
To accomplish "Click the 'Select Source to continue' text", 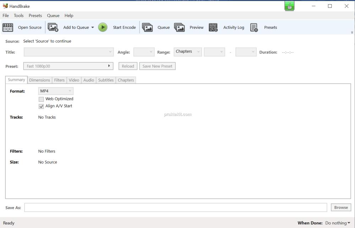I will [x=47, y=41].
